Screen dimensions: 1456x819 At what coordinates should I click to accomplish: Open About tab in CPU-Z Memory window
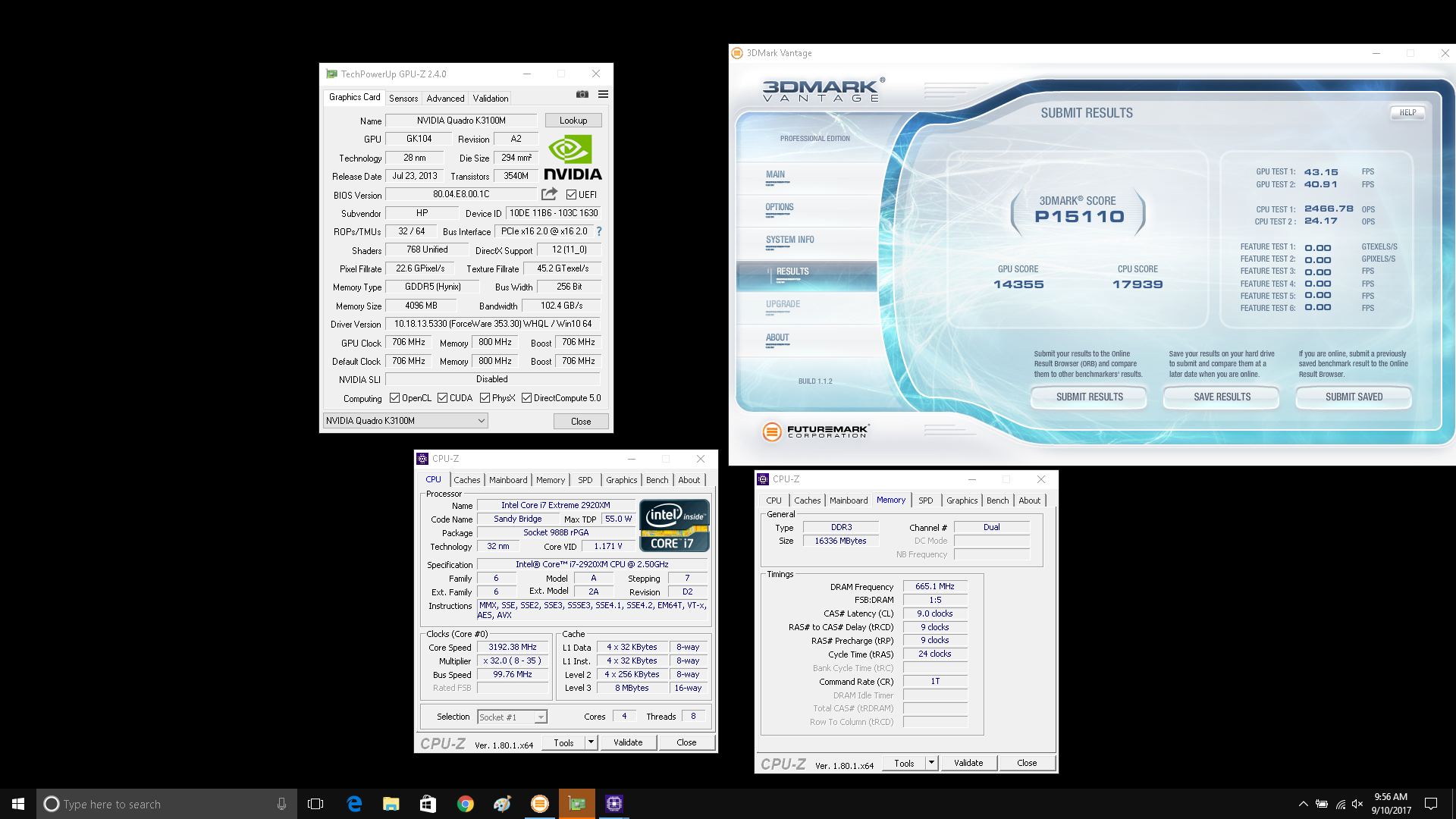pos(1030,500)
